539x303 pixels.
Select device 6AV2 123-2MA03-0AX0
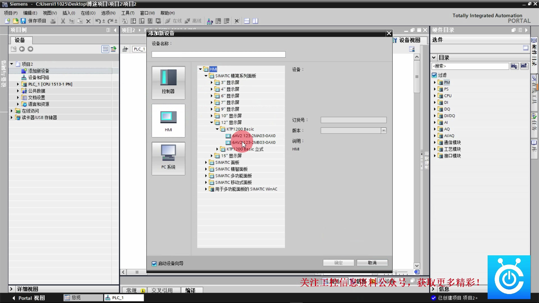pyautogui.click(x=254, y=136)
